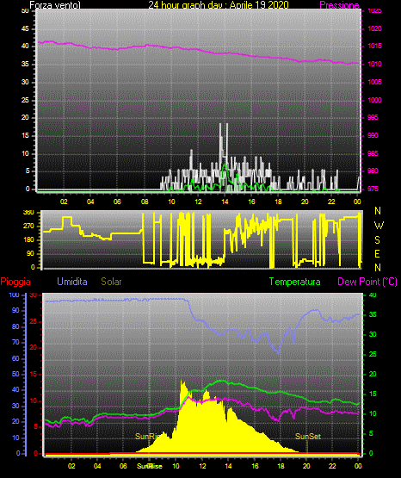The height and width of the screenshot is (478, 401).
Task: Click the Umidita legend label
Action: click(72, 282)
